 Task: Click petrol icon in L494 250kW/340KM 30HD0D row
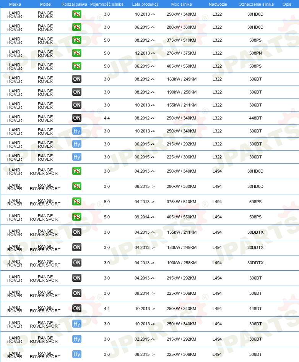(x=76, y=171)
